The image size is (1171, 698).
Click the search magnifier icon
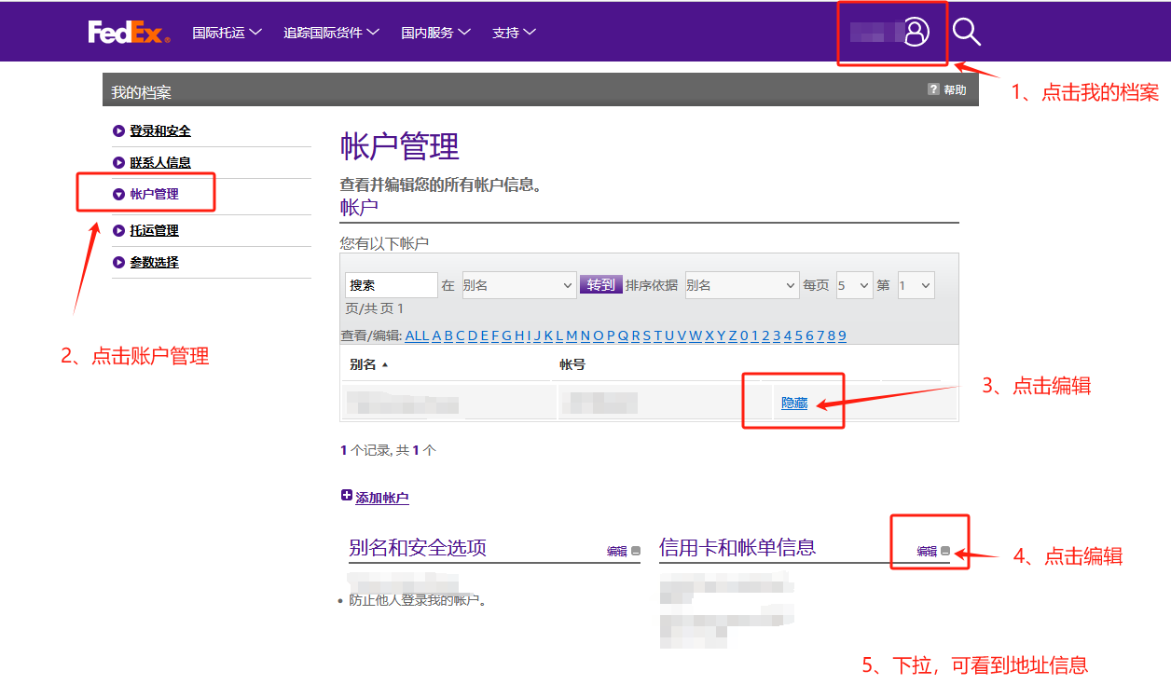coord(967,33)
